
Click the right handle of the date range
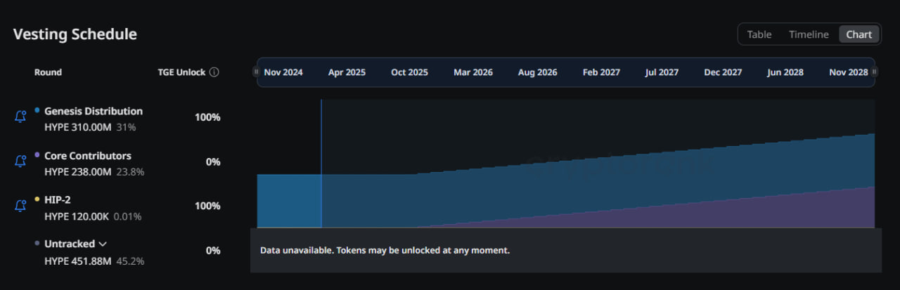pos(875,72)
